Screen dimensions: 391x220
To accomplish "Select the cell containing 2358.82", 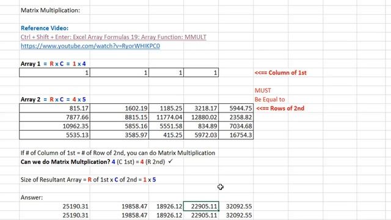I will (x=236, y=117).
